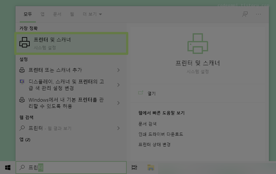Click the large printer icon in preview pane
Image resolution: width=276 pixels, height=174 pixels.
click(198, 43)
